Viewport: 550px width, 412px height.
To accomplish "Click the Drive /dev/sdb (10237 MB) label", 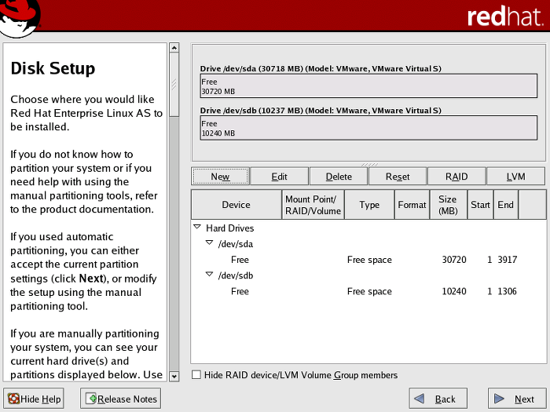I will click(321, 111).
